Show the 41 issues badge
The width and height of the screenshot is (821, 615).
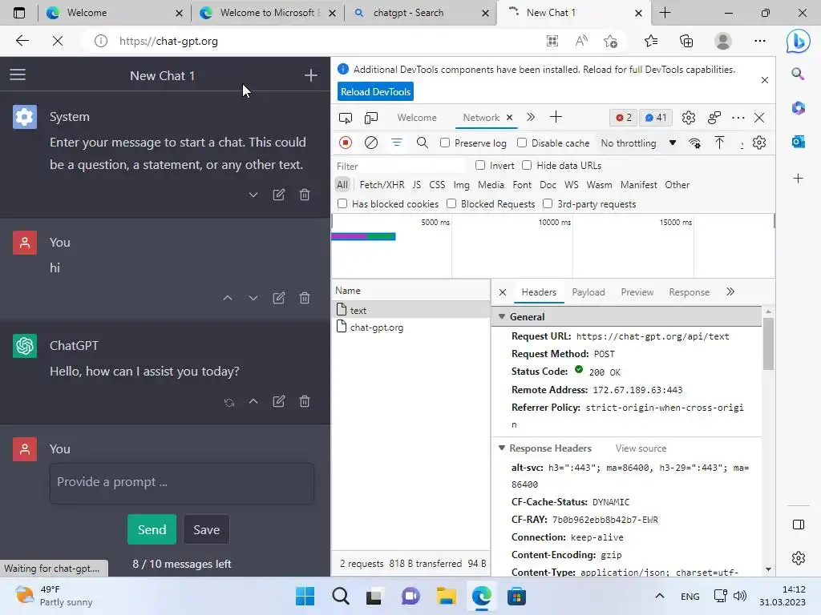[x=656, y=118]
